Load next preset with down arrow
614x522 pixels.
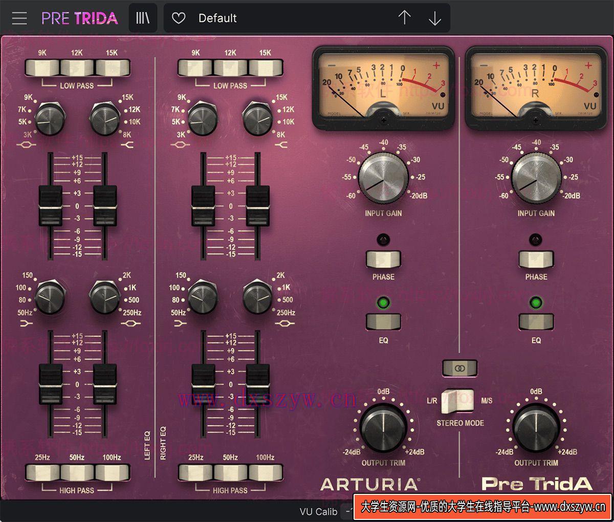435,18
